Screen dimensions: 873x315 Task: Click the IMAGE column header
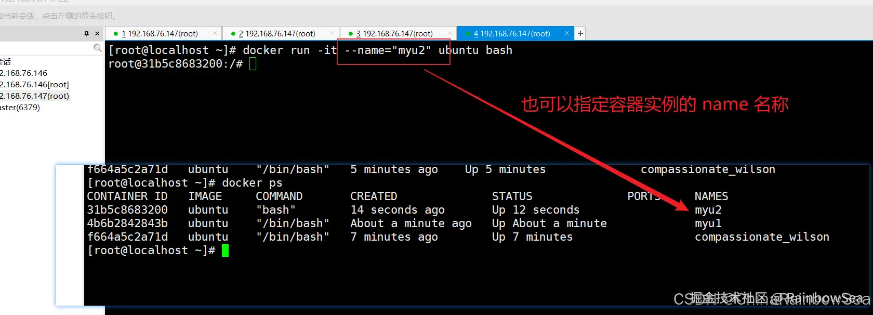click(x=205, y=196)
